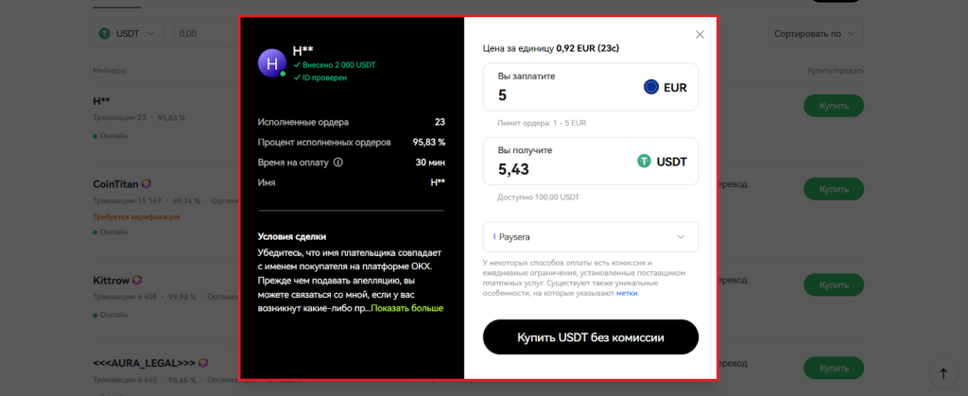Click the amount filter field showing 0.00
The image size is (968, 396).
click(203, 33)
